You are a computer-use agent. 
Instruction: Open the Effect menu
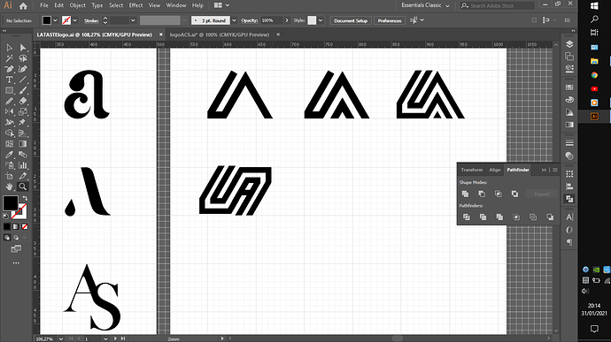click(x=135, y=5)
